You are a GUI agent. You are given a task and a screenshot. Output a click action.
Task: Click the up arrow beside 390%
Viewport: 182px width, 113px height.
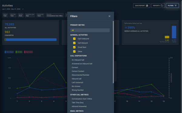(x=126, y=28)
